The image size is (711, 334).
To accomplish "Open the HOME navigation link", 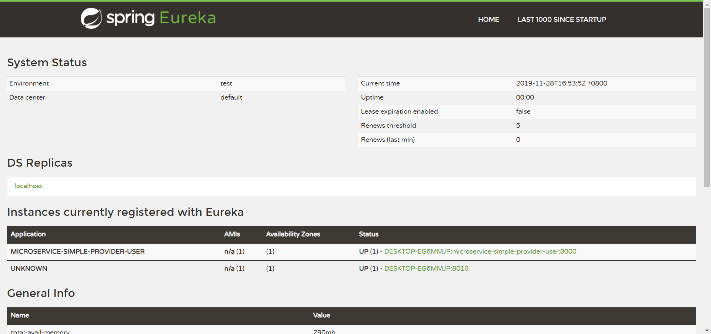I will (488, 20).
